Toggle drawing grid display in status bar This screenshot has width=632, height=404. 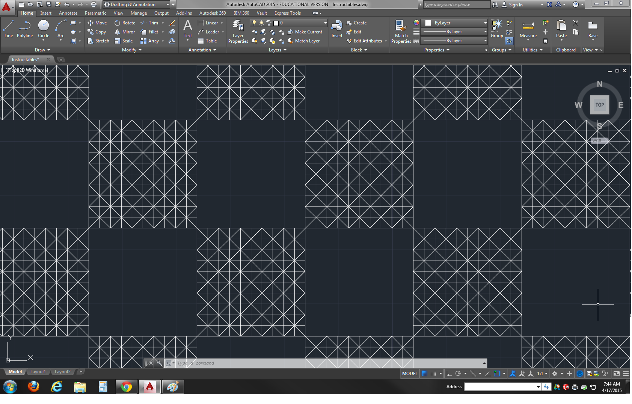click(x=424, y=374)
